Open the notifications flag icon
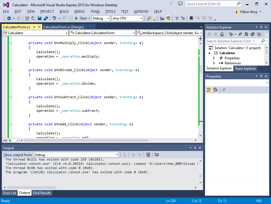Viewport: 271px width, 204px height. pos(171,4)
